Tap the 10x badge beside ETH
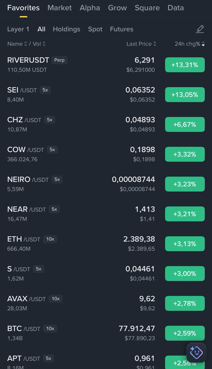The width and height of the screenshot is (212, 369). click(50, 239)
